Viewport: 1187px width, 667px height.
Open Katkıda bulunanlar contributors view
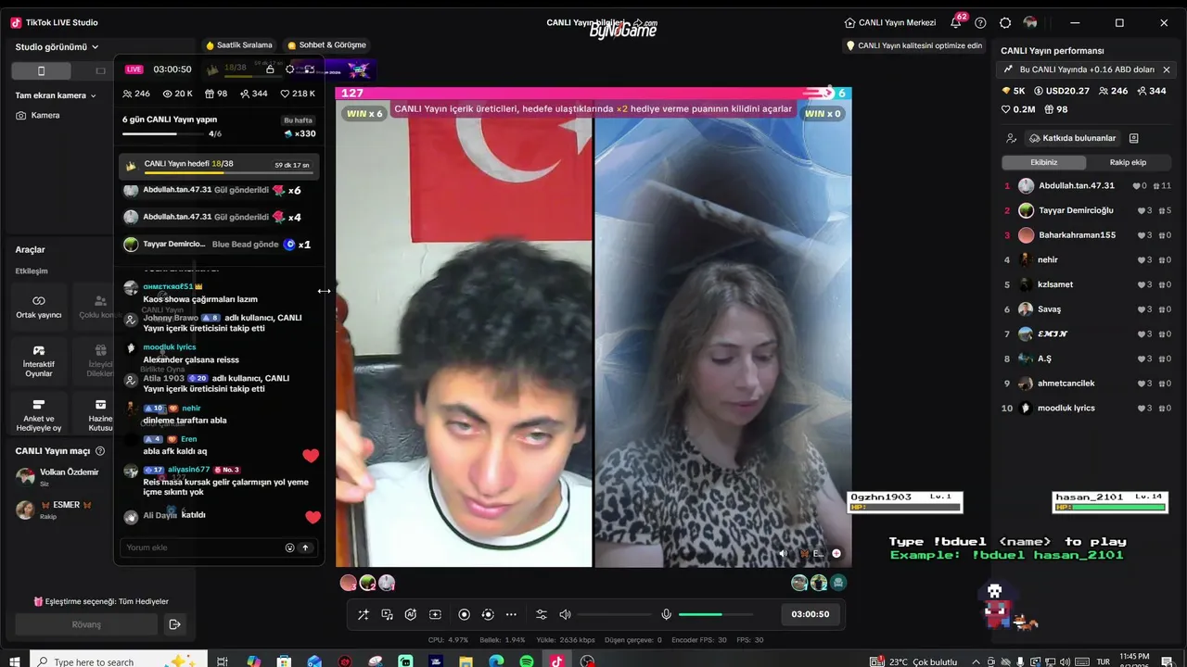[x=1072, y=138]
